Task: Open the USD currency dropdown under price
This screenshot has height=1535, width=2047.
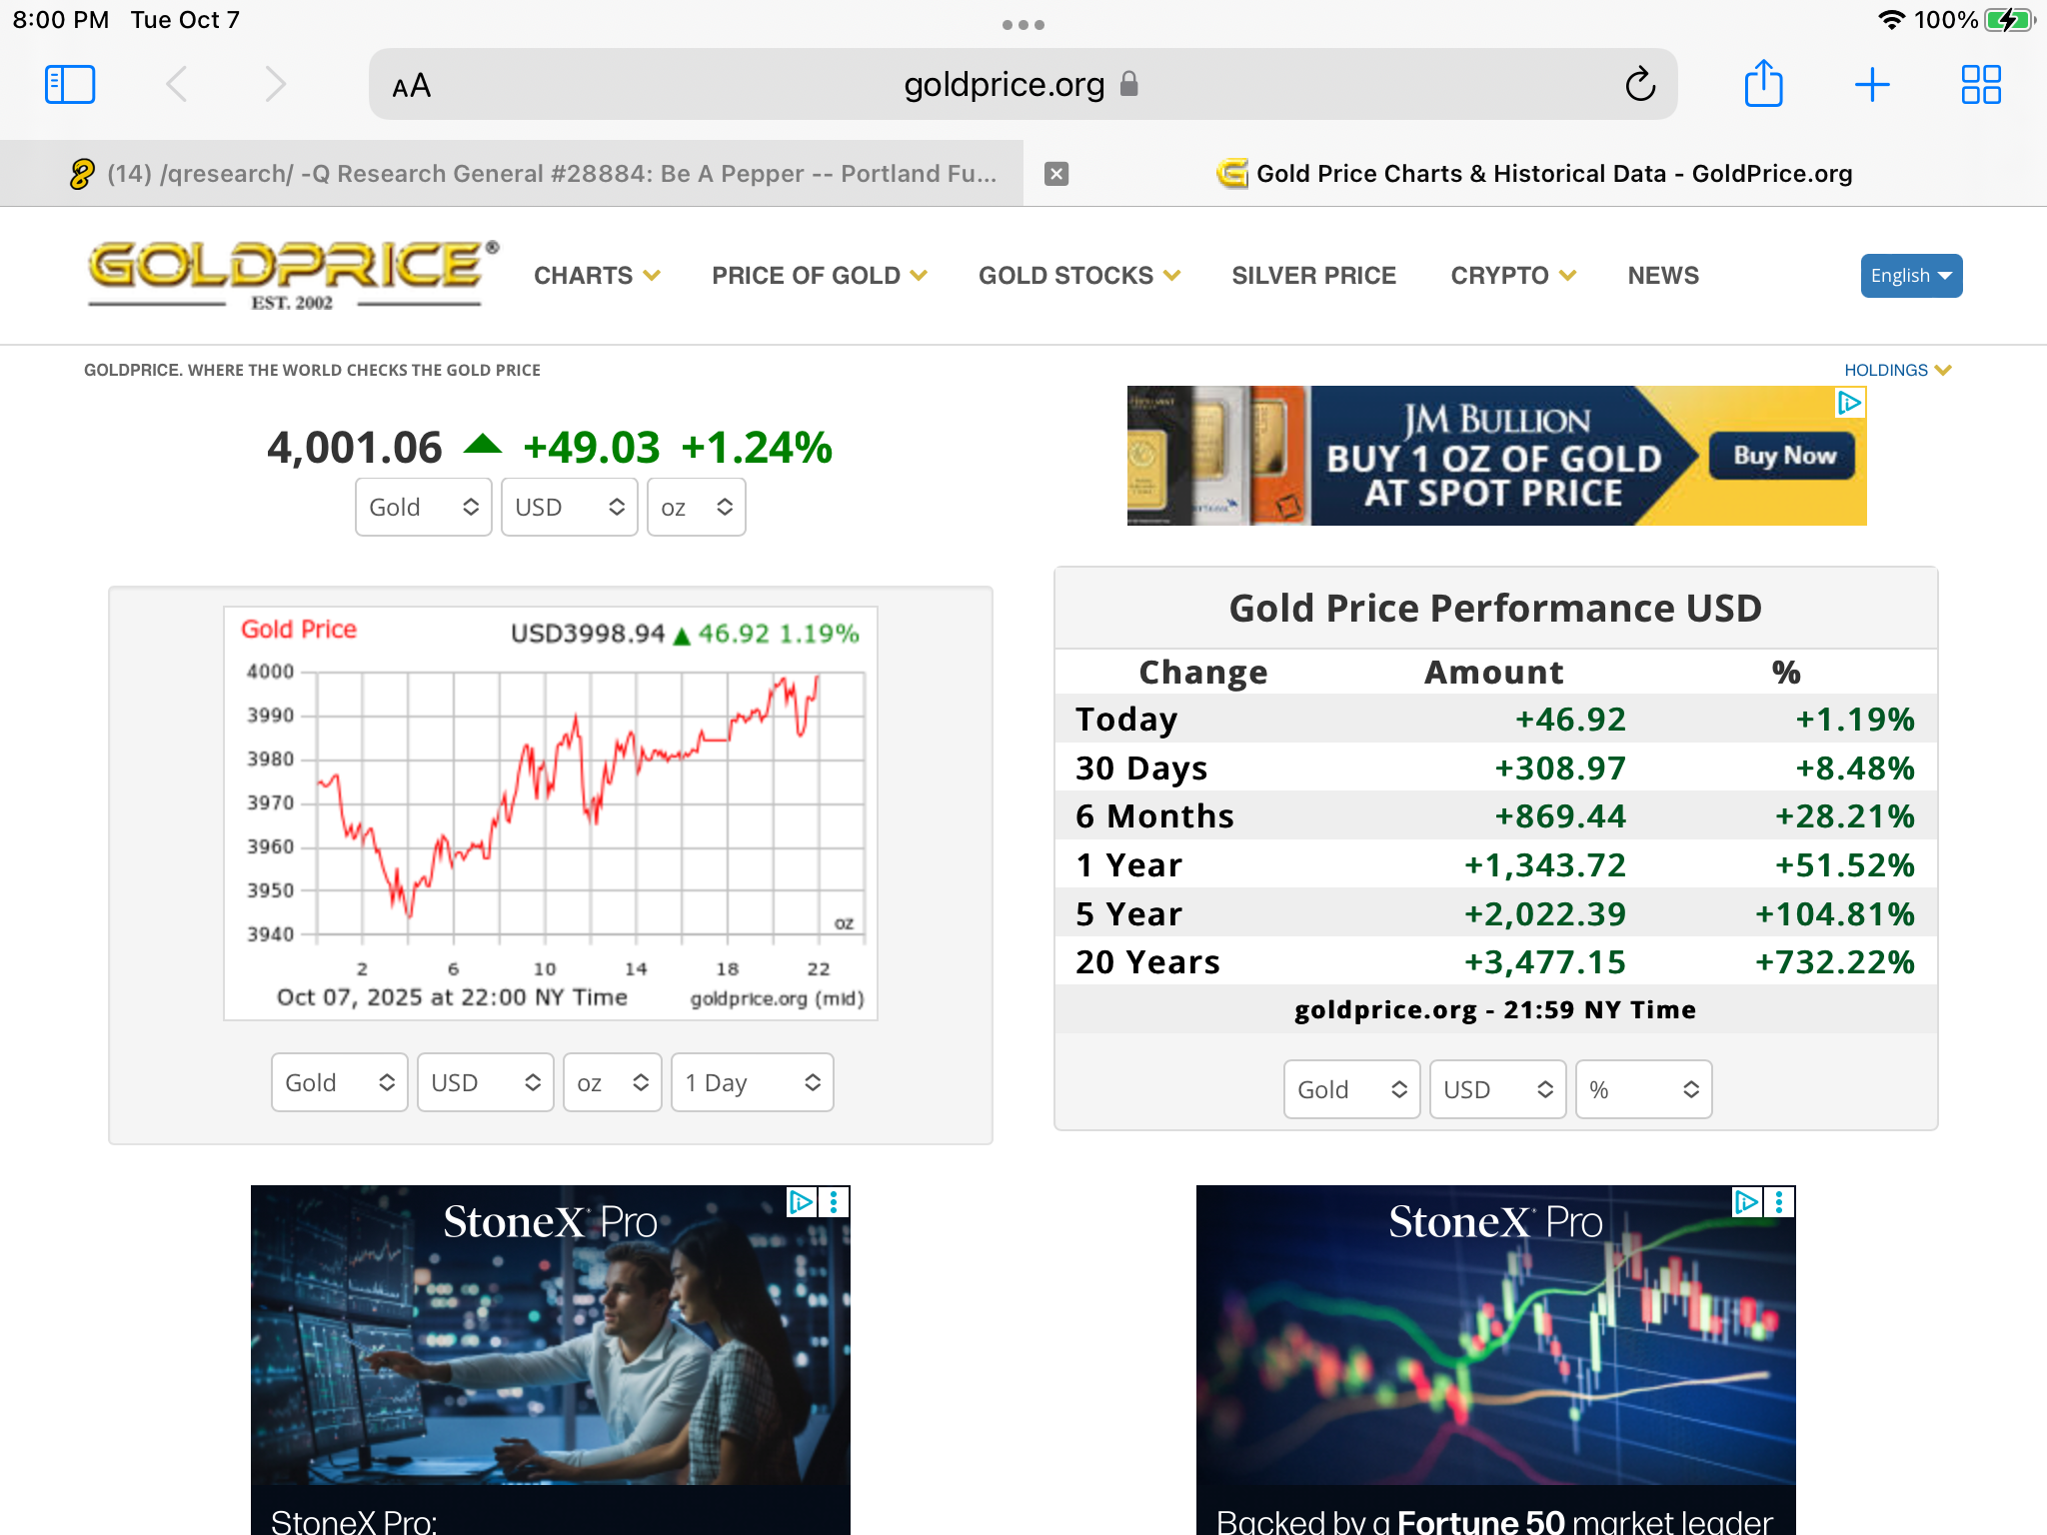Action: (x=569, y=508)
